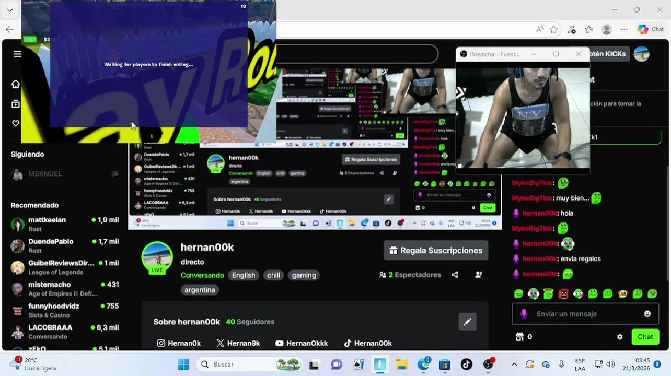Click the Edge browser back arrow

tap(9, 29)
